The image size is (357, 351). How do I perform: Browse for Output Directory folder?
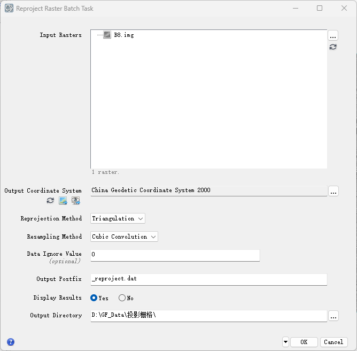click(x=333, y=316)
